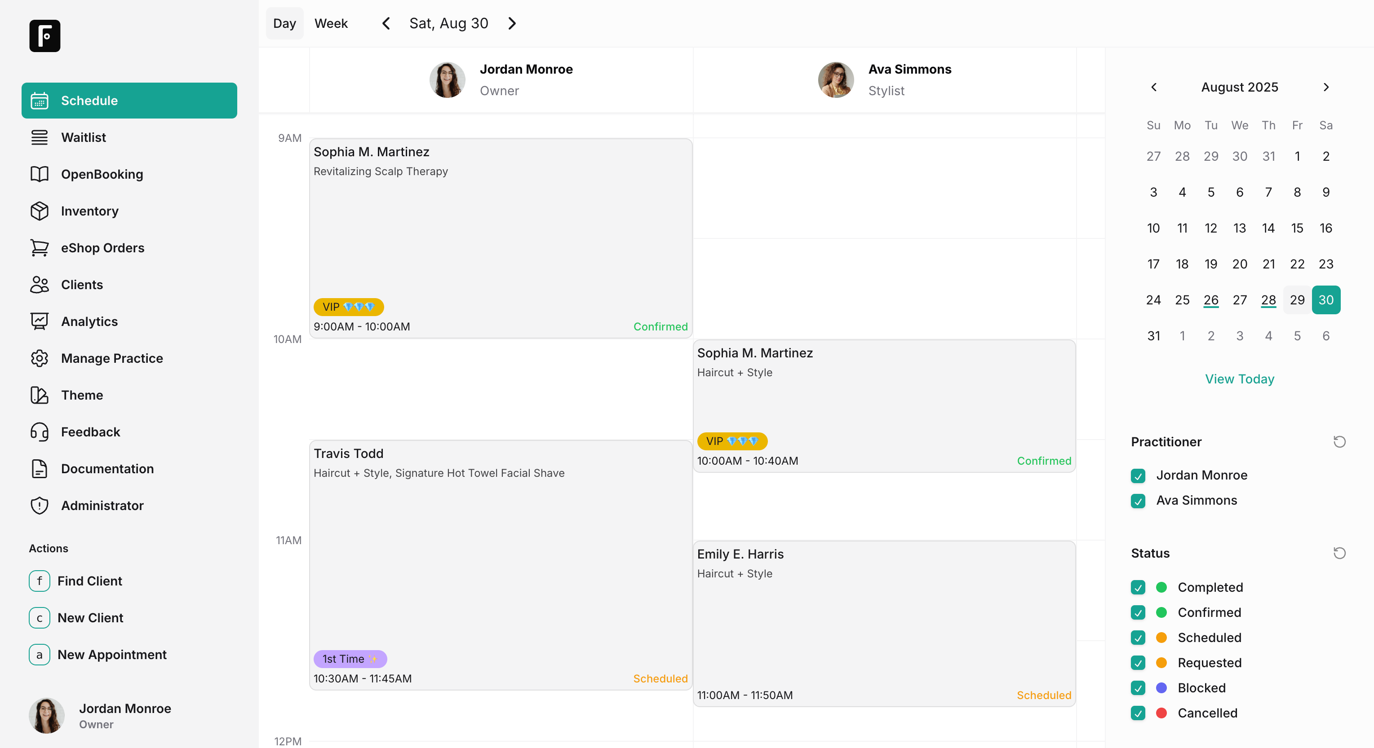The image size is (1374, 748).
Task: Open the Theme palette icon
Action: click(x=40, y=395)
